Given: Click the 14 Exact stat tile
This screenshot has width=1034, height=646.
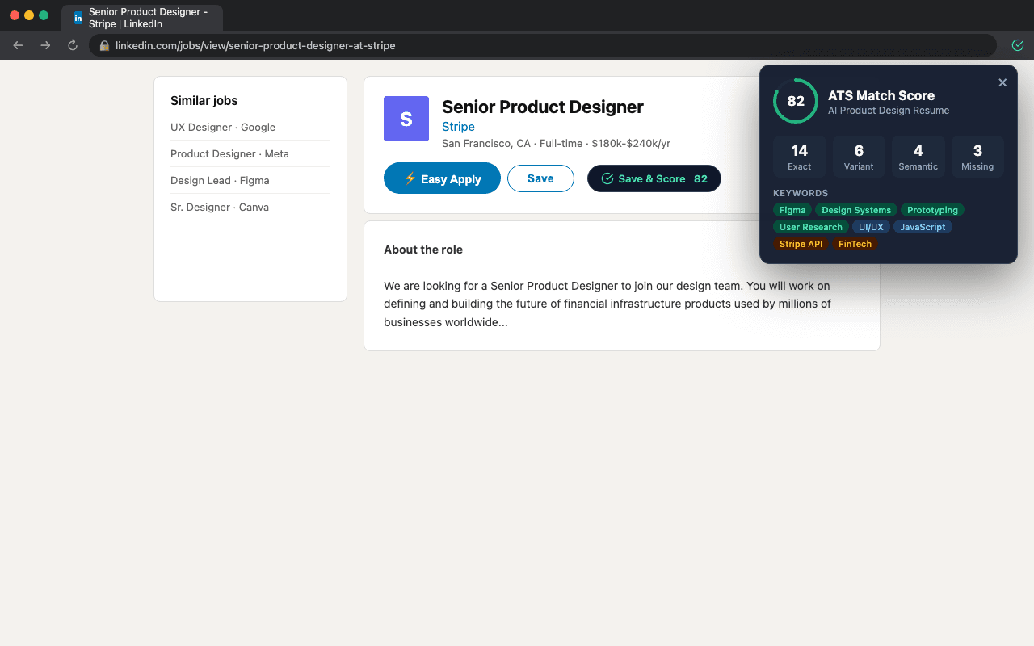Looking at the screenshot, I should [x=800, y=157].
